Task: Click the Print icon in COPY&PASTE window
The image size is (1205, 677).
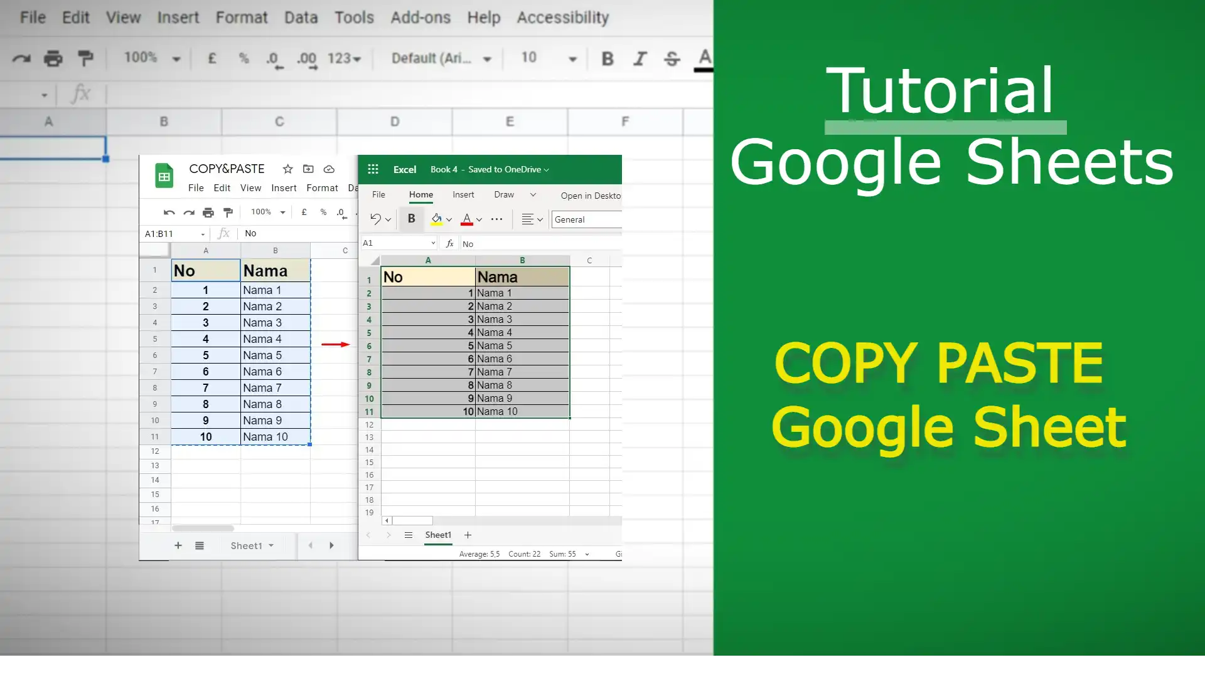Action: pyautogui.click(x=208, y=212)
